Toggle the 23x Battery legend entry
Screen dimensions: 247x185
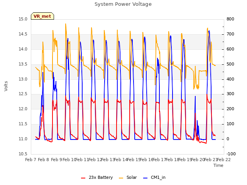(97, 177)
